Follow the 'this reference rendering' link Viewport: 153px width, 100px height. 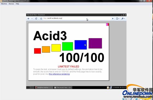(x=59, y=74)
